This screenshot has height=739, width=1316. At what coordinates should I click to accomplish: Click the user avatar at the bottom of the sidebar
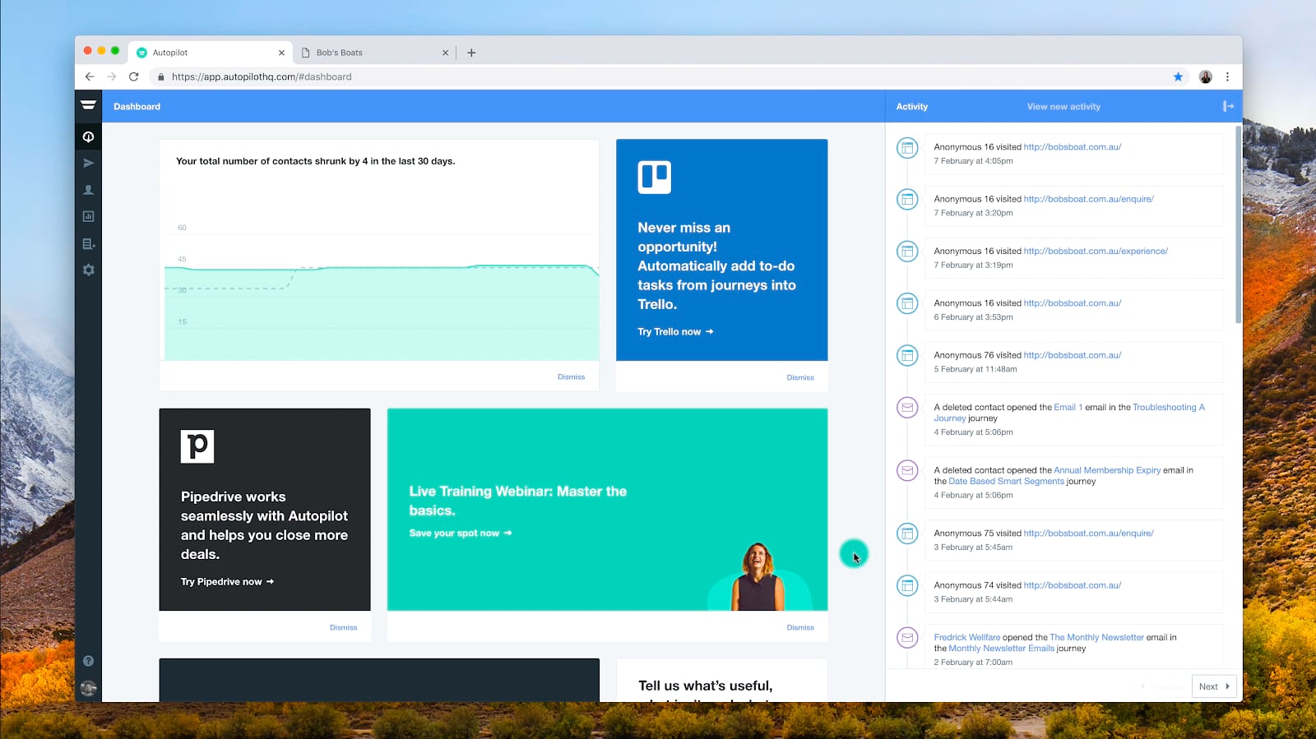88,688
